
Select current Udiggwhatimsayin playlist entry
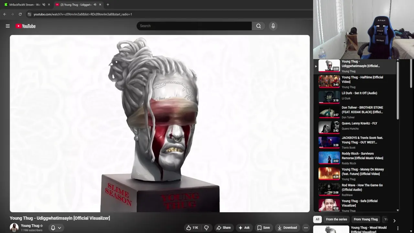click(355, 66)
